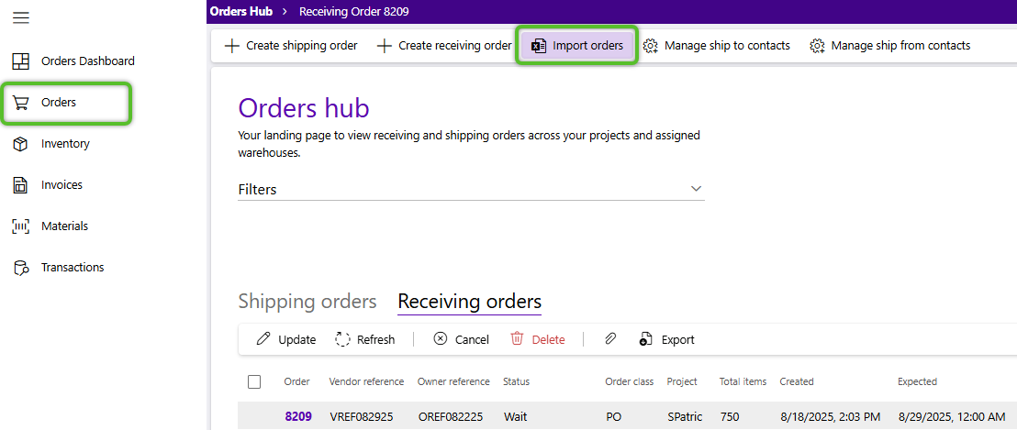Refresh the orders grid
This screenshot has height=430, width=1017.
[364, 339]
